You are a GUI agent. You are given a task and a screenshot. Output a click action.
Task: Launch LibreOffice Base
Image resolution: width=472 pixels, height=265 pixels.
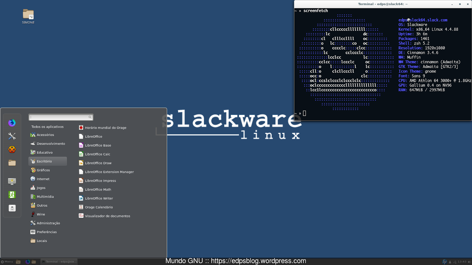95,145
